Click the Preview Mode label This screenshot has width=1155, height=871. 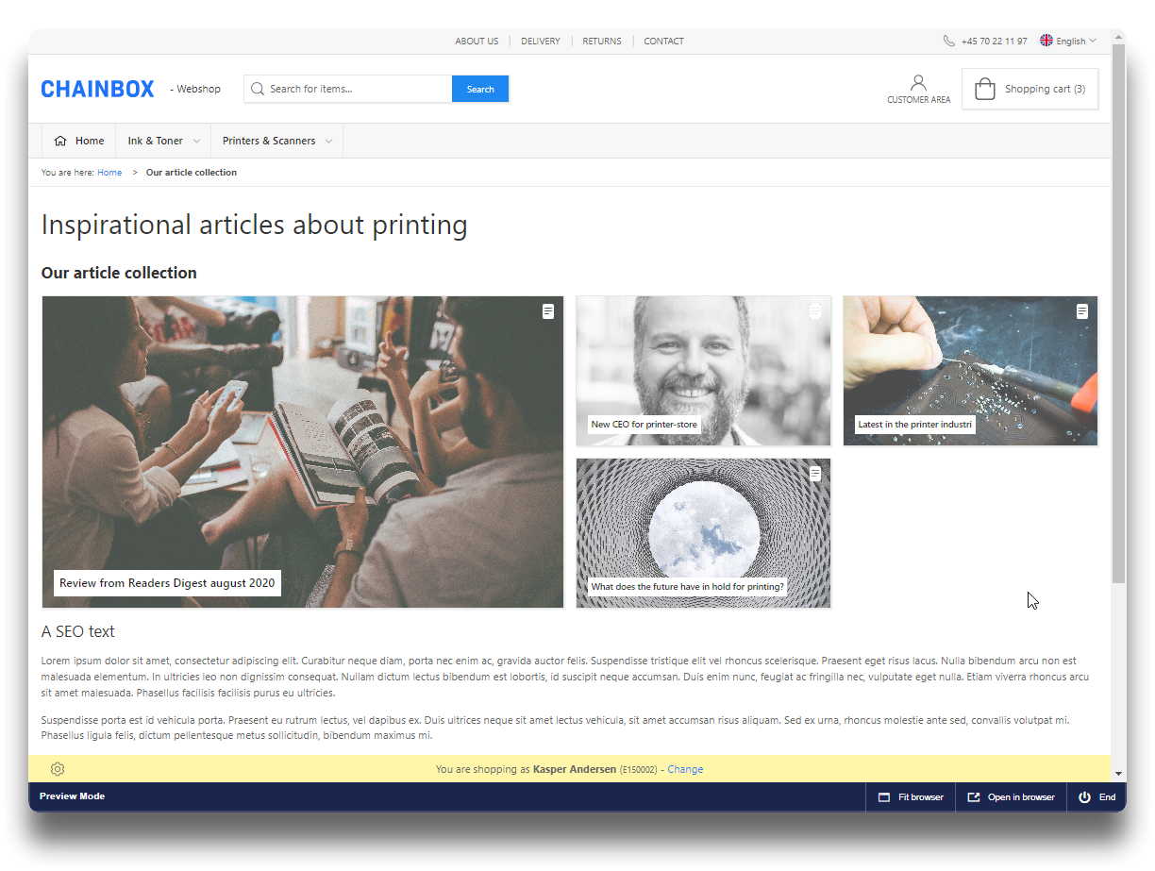point(73,796)
